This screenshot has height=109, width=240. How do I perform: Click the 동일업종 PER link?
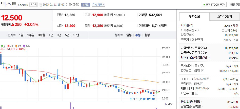190,102
